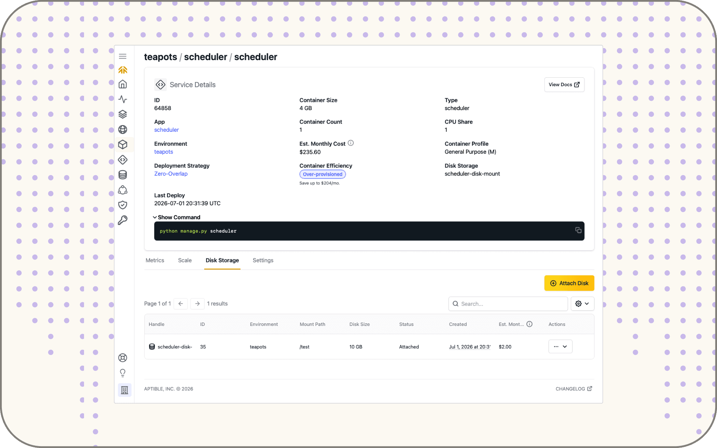Open the teapots Environment link
Screen dimensions: 717x448
point(164,152)
